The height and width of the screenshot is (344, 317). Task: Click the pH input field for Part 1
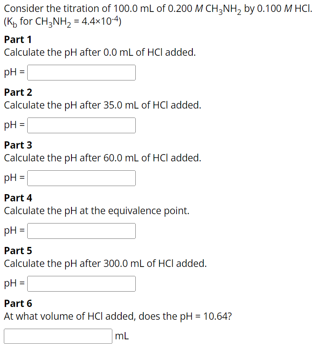click(x=81, y=72)
